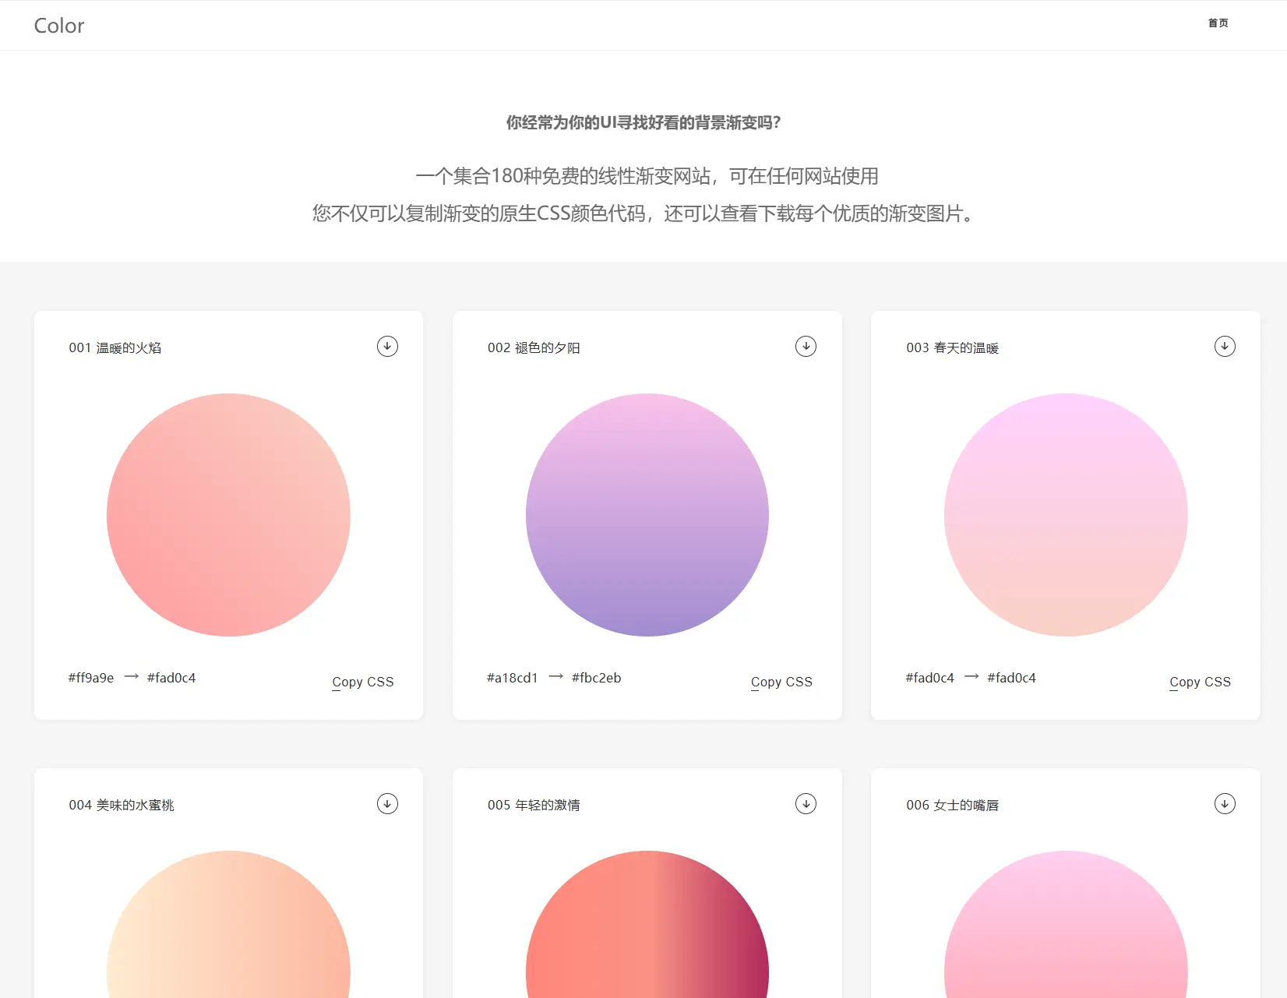
Task: Copy CSS for the 褪色的夕阳 gradient
Action: (x=781, y=682)
